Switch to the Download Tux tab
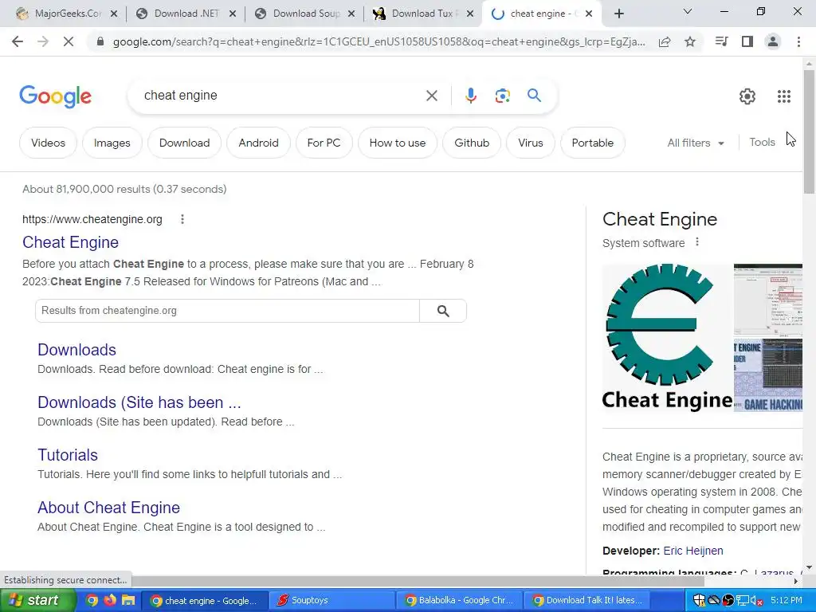Viewport: 816px width, 612px height. 424,14
